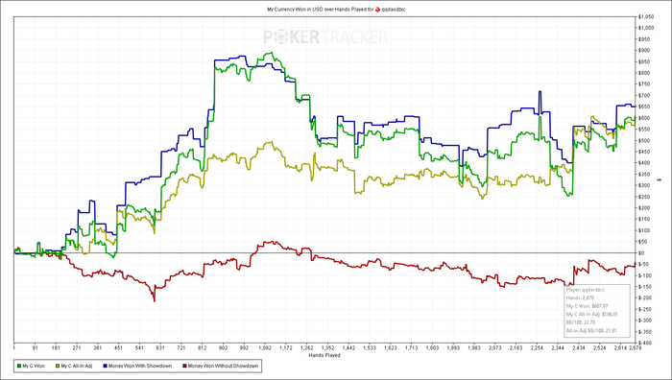Screen dimensions: 672x380
Task: Select the 'Money Won With Showdown' legend label
Action: coord(140,366)
